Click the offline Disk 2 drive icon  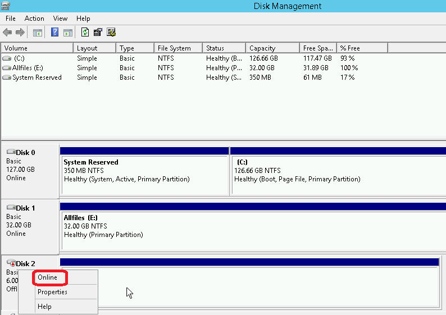(11, 262)
